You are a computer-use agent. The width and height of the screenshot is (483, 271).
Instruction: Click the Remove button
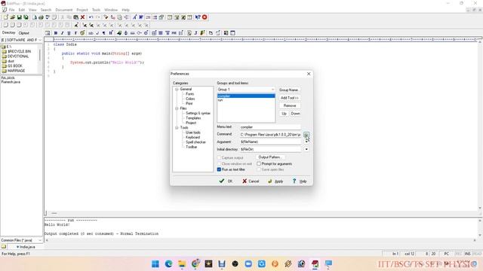tap(290, 105)
